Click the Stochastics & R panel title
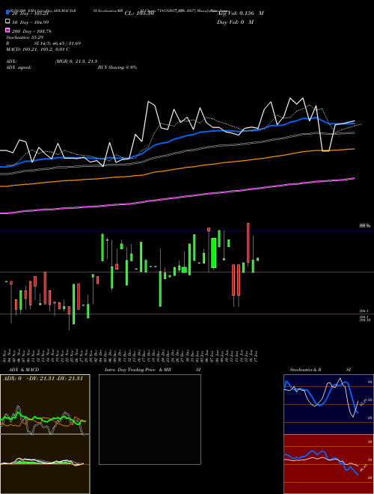The width and height of the screenshot is (374, 494). coord(306,370)
